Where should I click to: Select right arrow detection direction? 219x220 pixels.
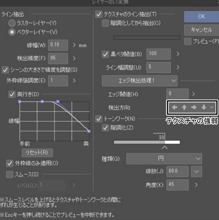(x=194, y=107)
